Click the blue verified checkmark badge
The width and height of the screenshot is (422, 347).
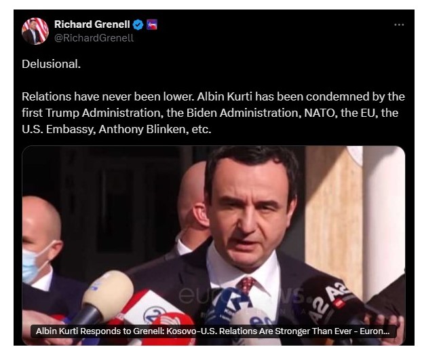138,24
